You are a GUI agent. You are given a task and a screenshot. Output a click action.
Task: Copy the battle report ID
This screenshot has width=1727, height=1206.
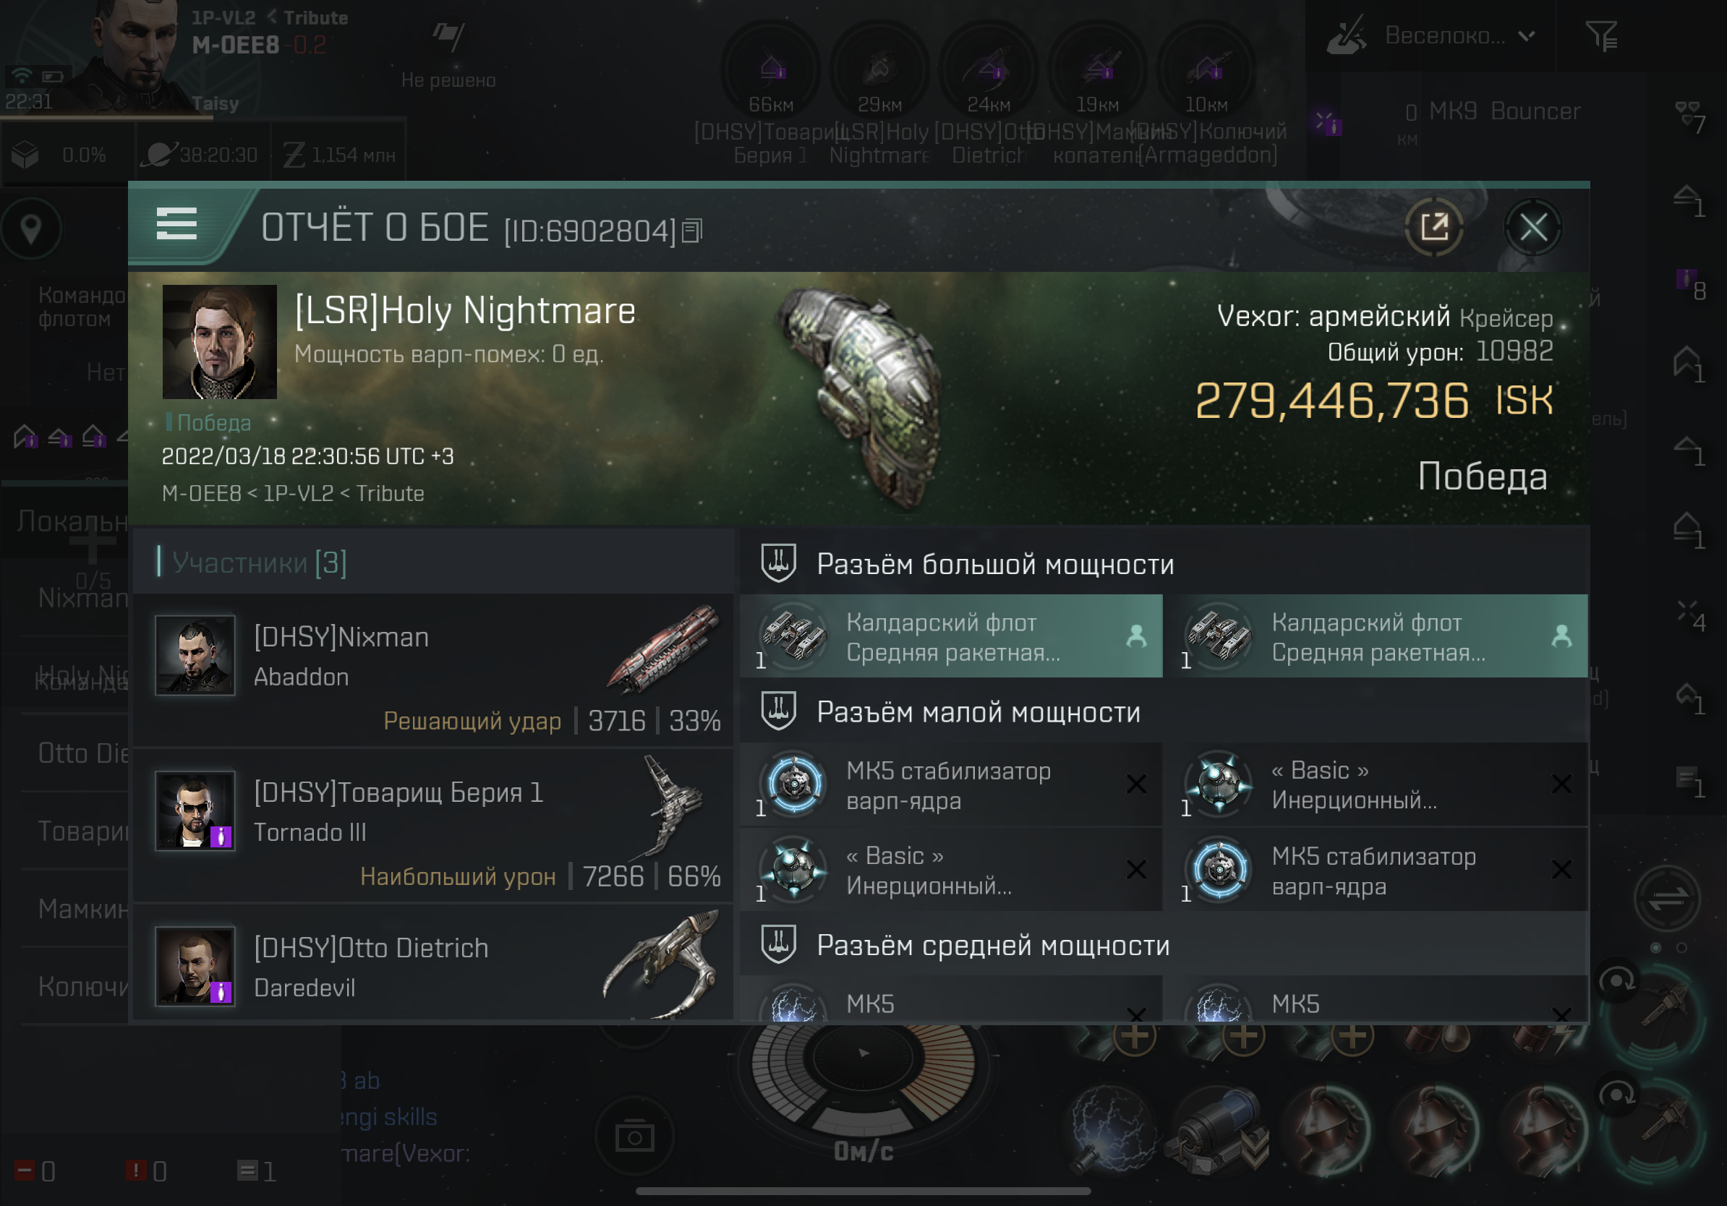(x=691, y=231)
